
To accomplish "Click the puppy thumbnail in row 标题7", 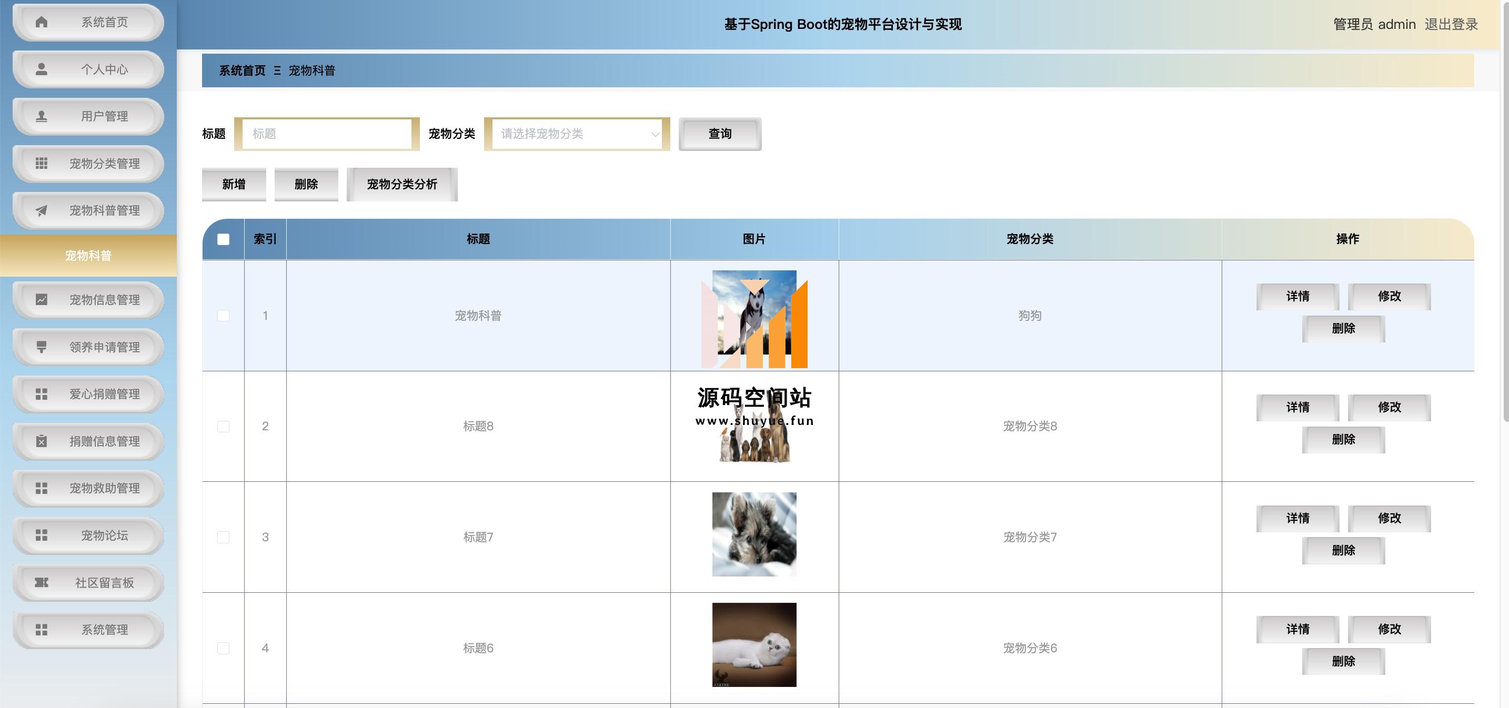I will point(754,534).
